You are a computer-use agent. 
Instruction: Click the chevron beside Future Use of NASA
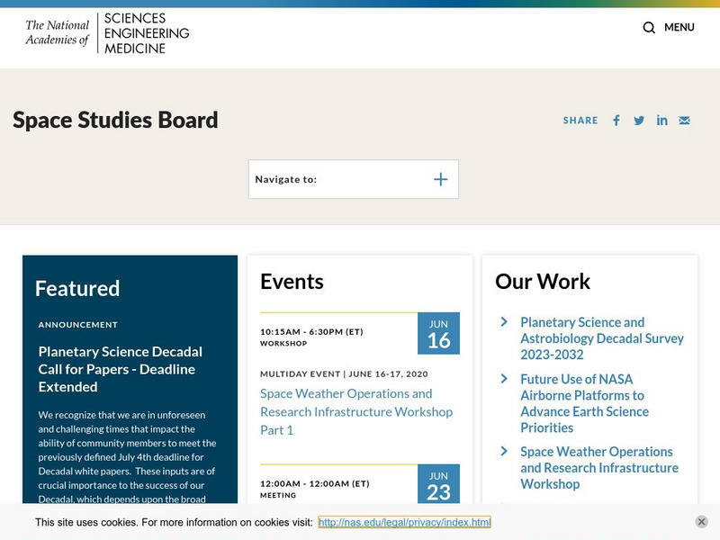click(506, 380)
